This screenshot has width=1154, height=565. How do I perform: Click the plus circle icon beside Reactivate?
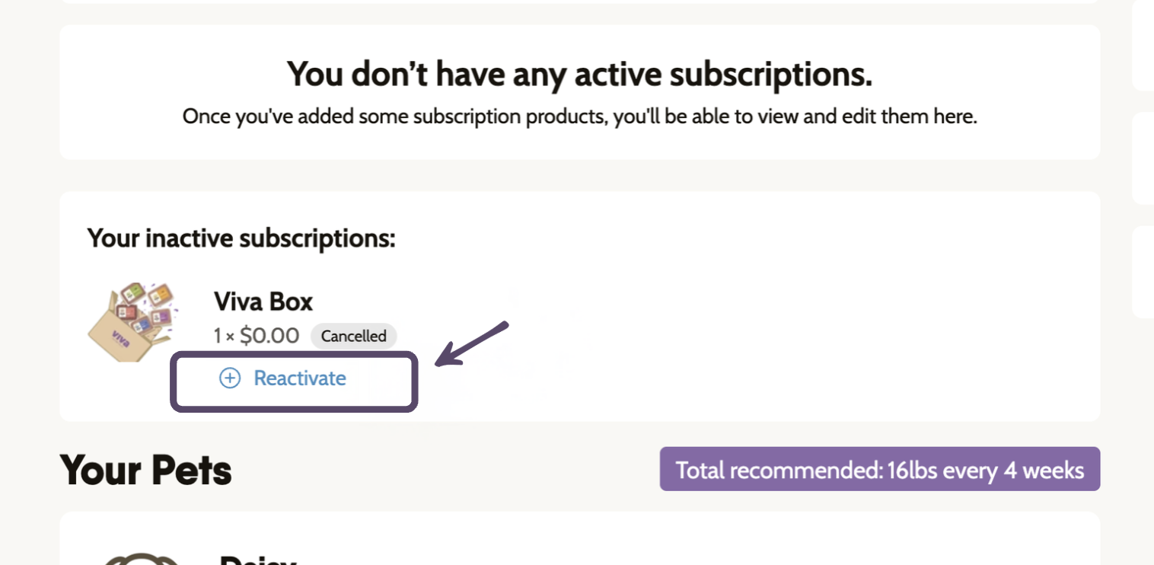click(229, 378)
